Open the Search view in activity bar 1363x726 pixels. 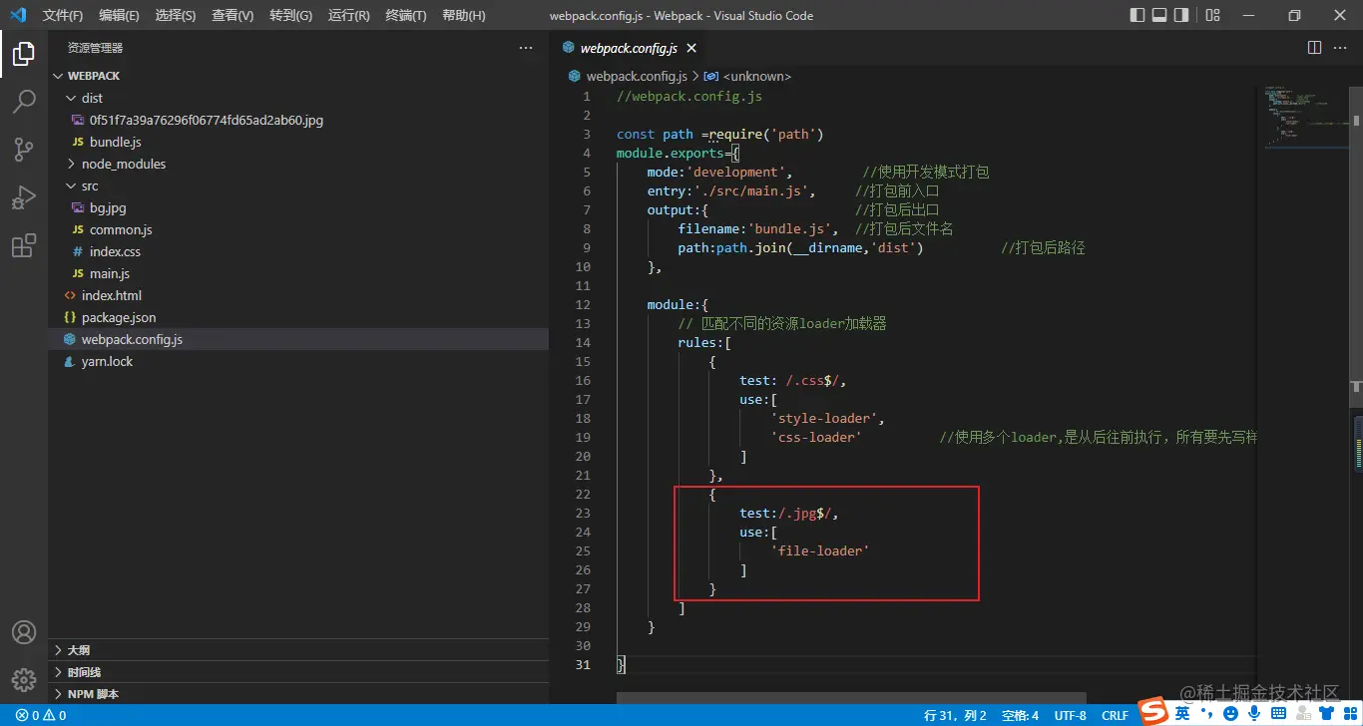pyautogui.click(x=24, y=102)
